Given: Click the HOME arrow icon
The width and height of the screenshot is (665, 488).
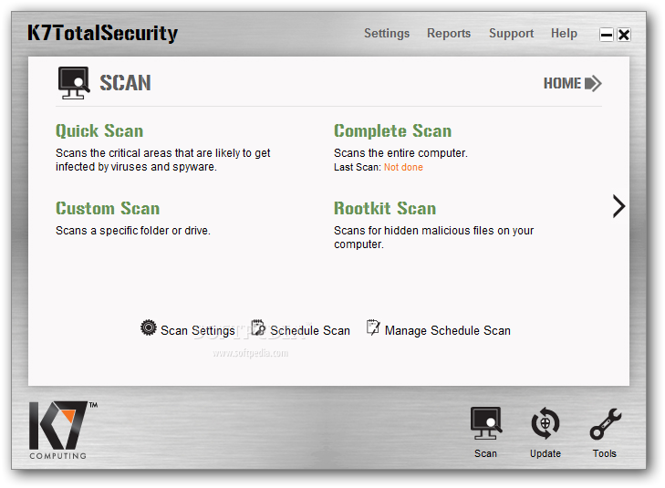Looking at the screenshot, I should click(593, 84).
